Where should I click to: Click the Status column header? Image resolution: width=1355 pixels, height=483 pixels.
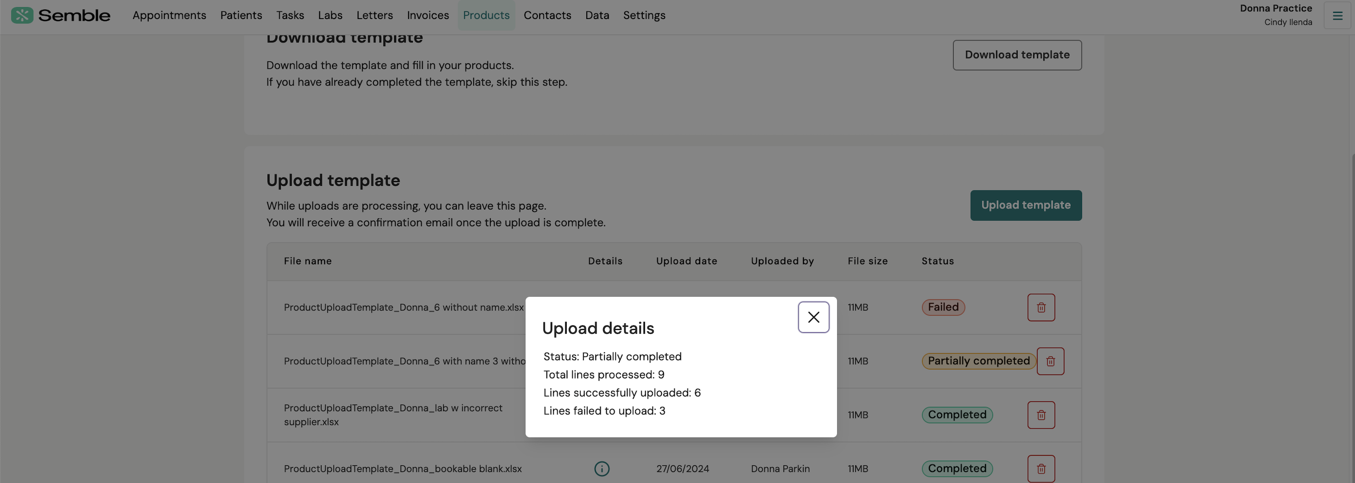click(937, 261)
